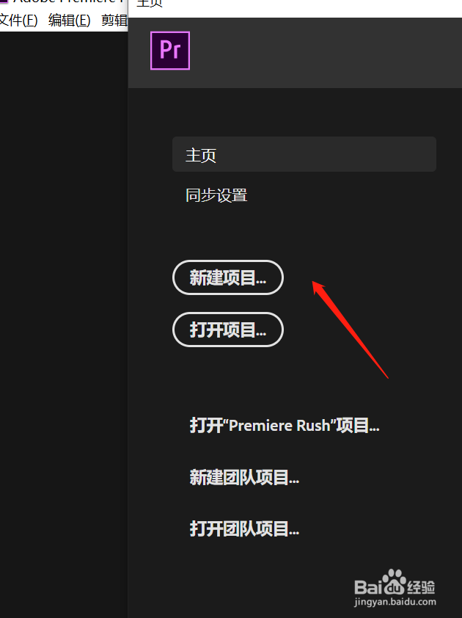
Task: Click the 新建项目... button
Action: point(228,277)
